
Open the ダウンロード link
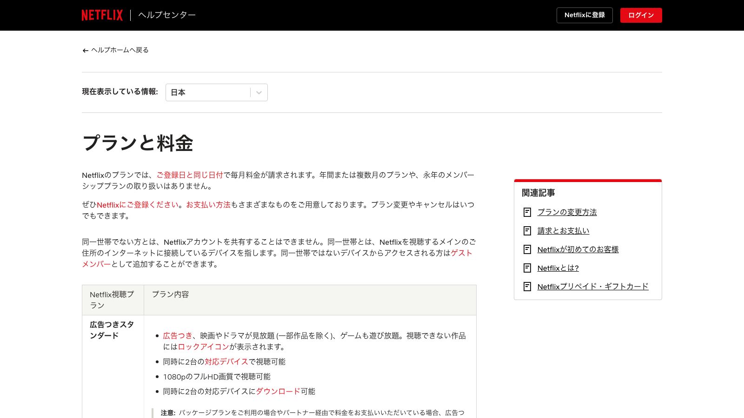click(278, 392)
